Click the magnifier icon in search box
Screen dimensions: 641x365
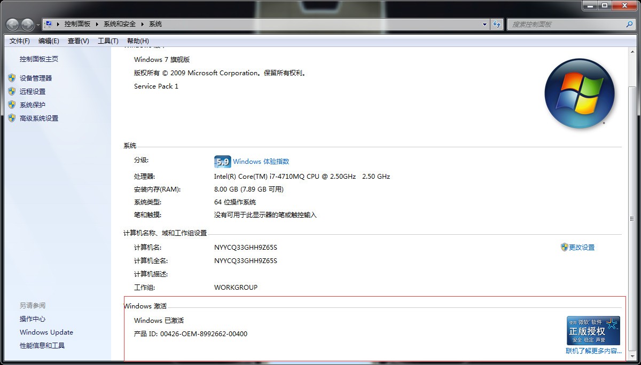click(x=629, y=24)
